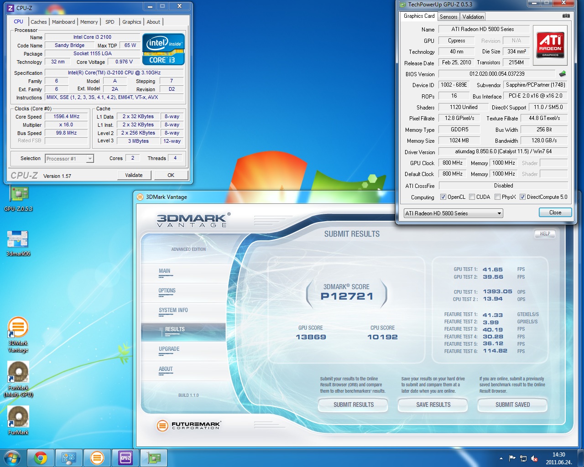584x467 pixels.
Task: Switch to the Sensors tab in GPU-Z
Action: tap(448, 17)
